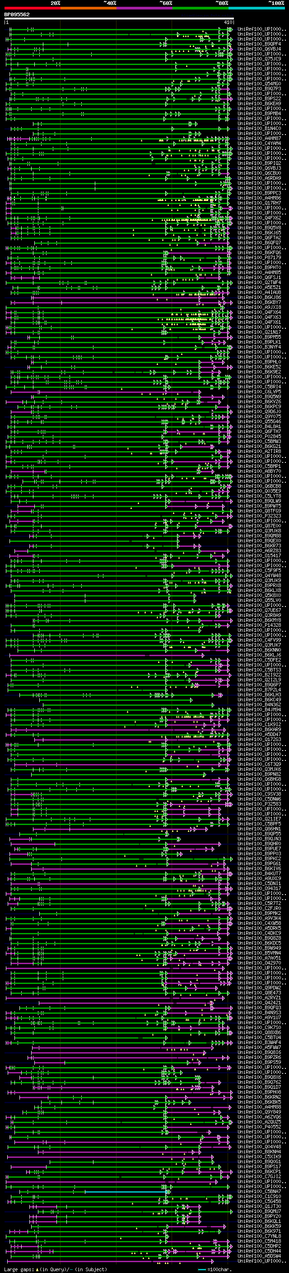Viewport: 289px width, 1273px height.
Task: Select the UniRef100_B6KVZ6 label
Action: click(259, 402)
